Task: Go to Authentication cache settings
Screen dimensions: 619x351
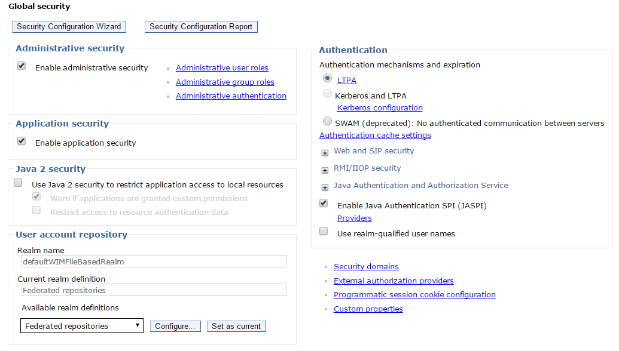Action: pos(375,135)
